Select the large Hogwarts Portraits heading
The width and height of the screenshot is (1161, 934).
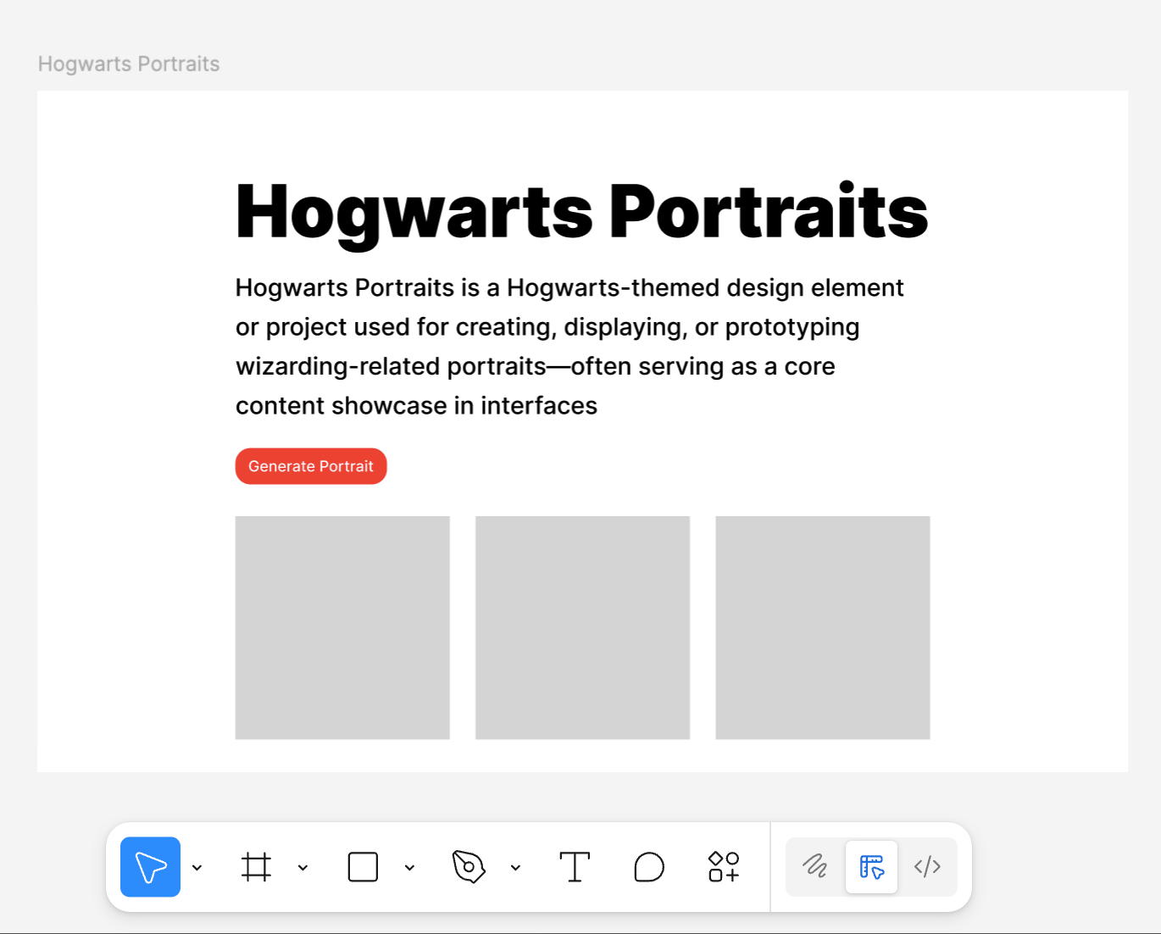[581, 212]
